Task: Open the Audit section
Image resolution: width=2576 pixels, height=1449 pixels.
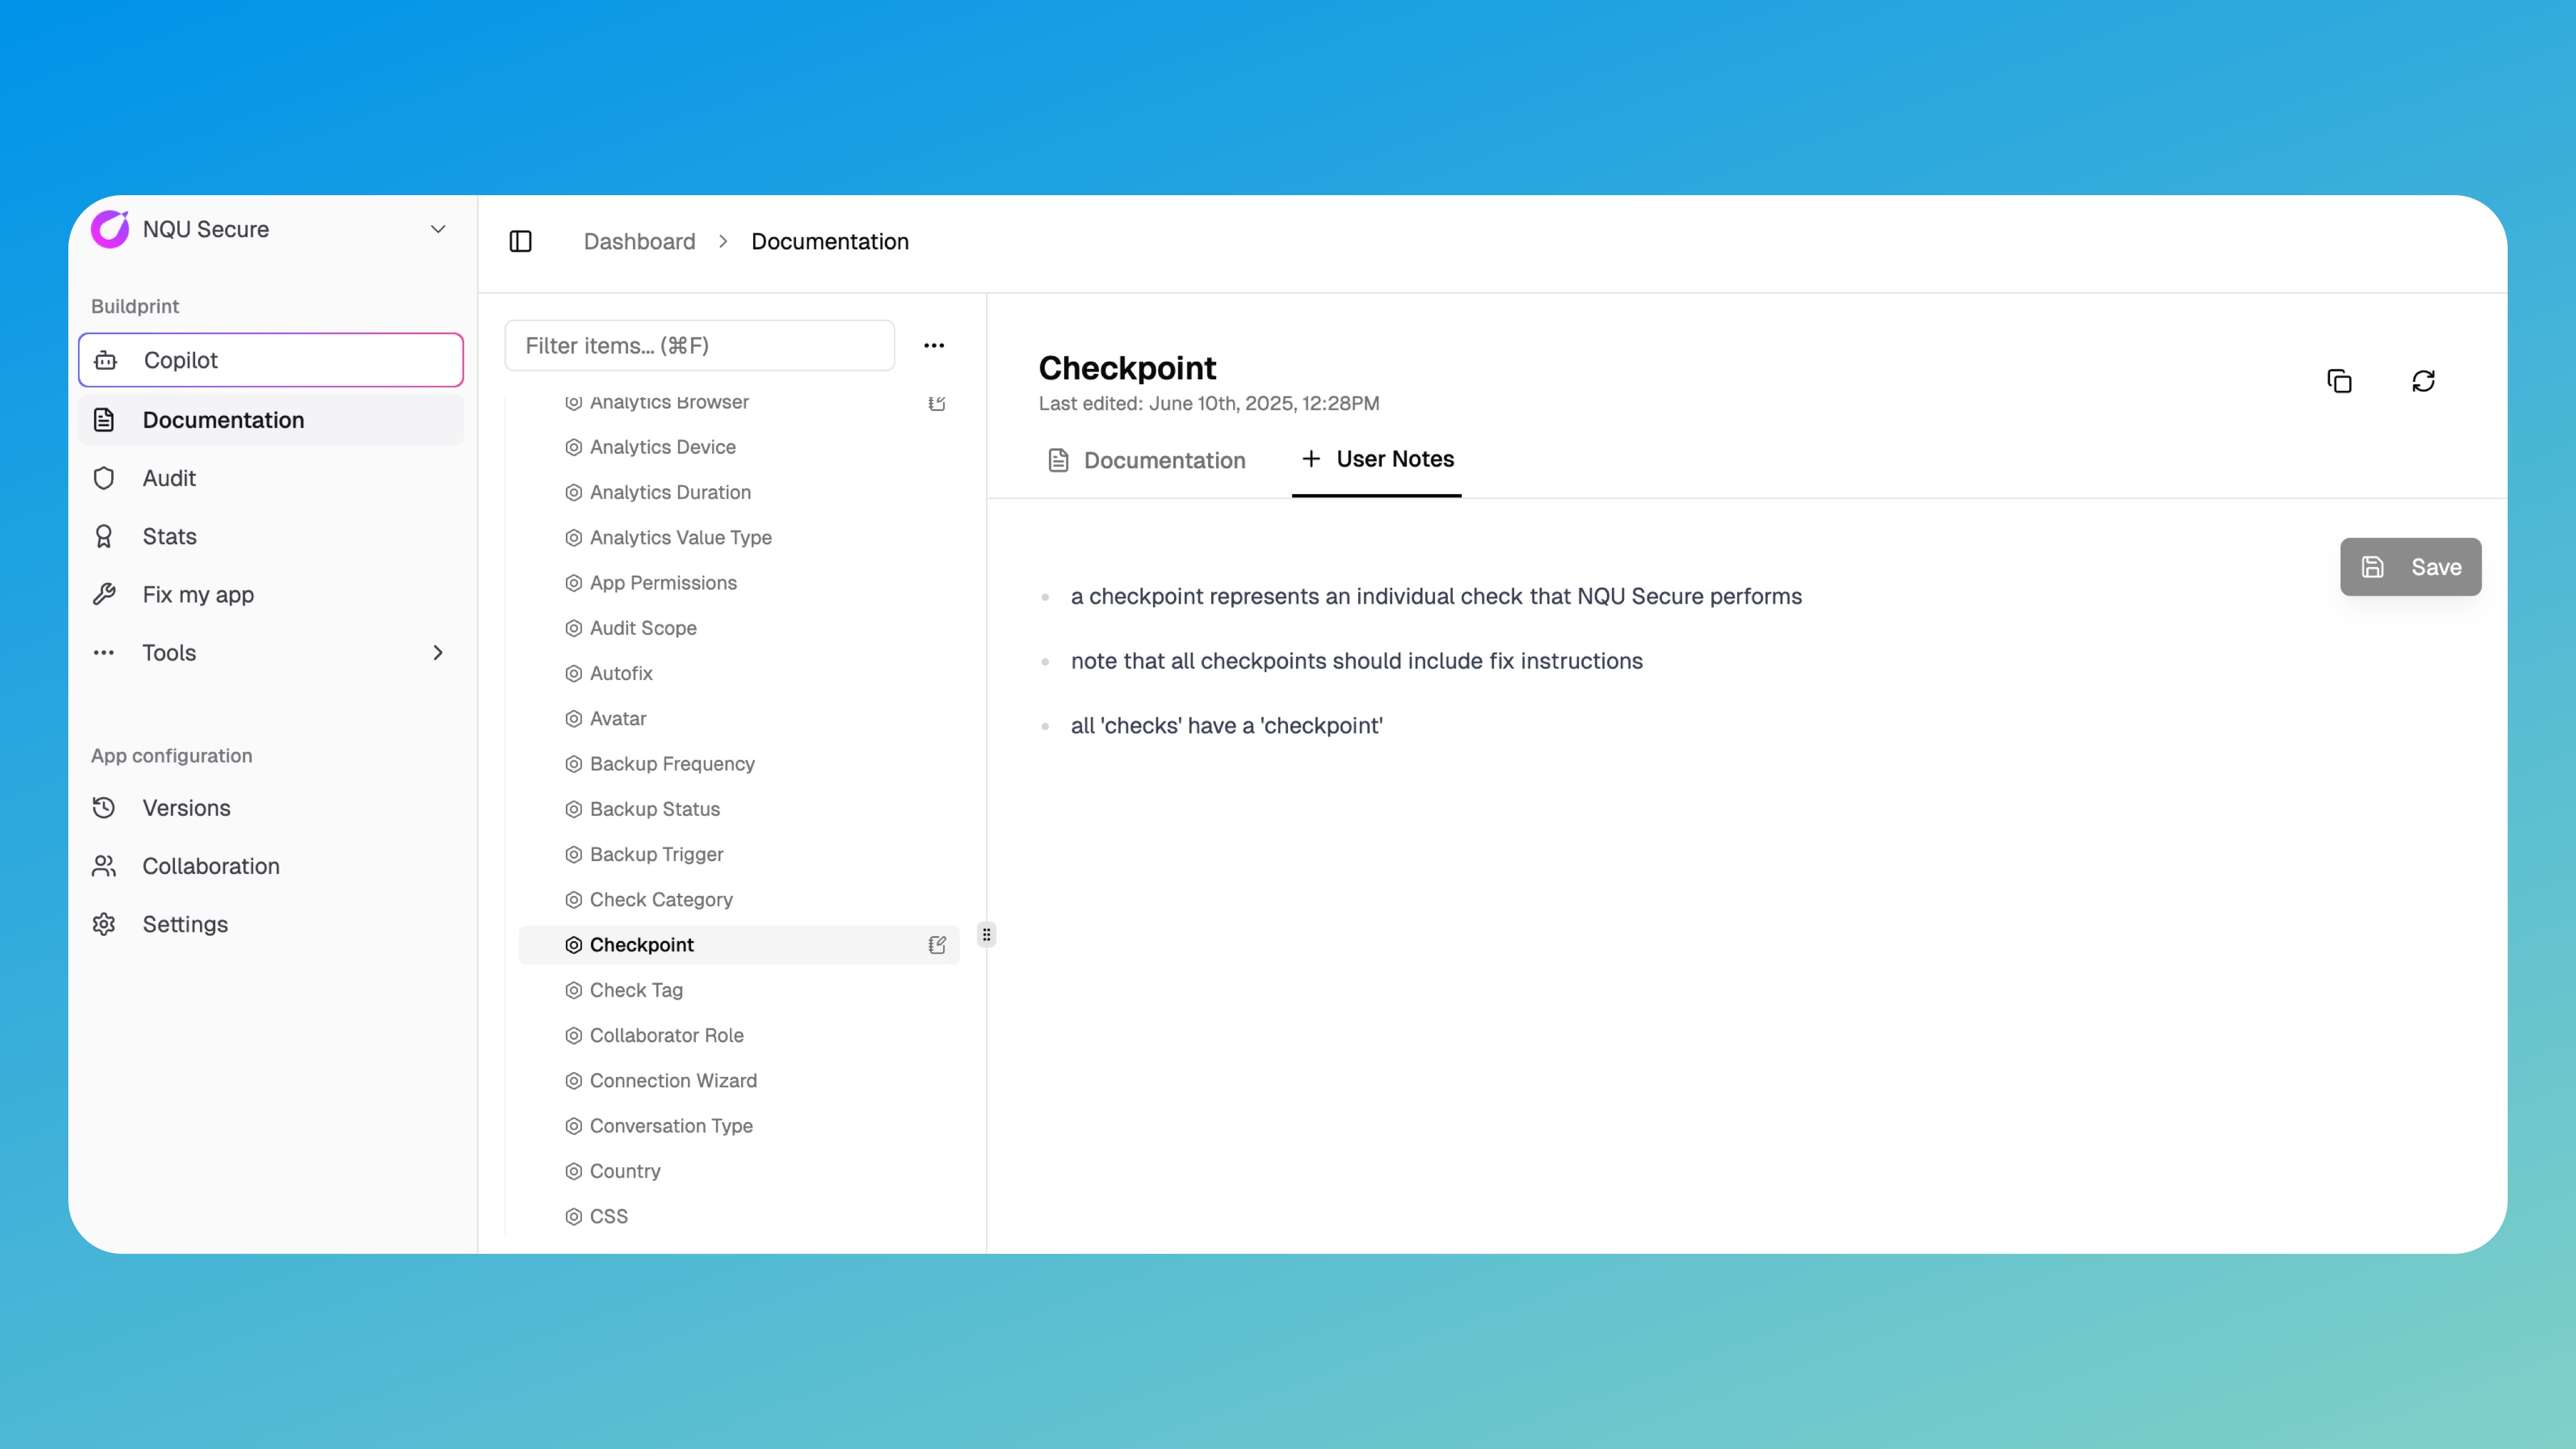Action: click(x=271, y=478)
